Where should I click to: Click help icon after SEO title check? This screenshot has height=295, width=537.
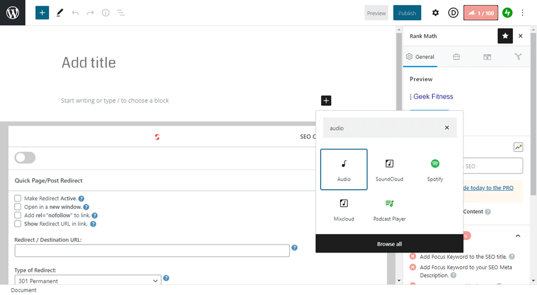coord(512,256)
